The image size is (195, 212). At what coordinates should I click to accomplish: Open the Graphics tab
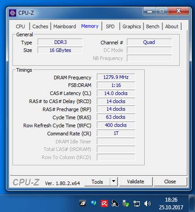(132, 26)
